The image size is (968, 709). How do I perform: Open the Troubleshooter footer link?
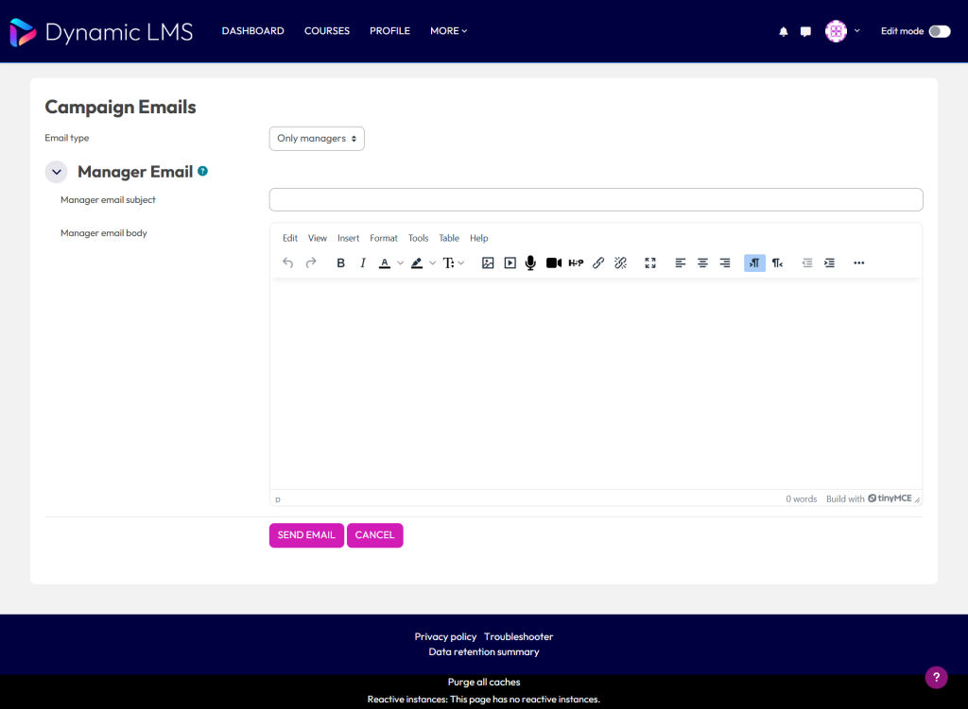pos(519,637)
